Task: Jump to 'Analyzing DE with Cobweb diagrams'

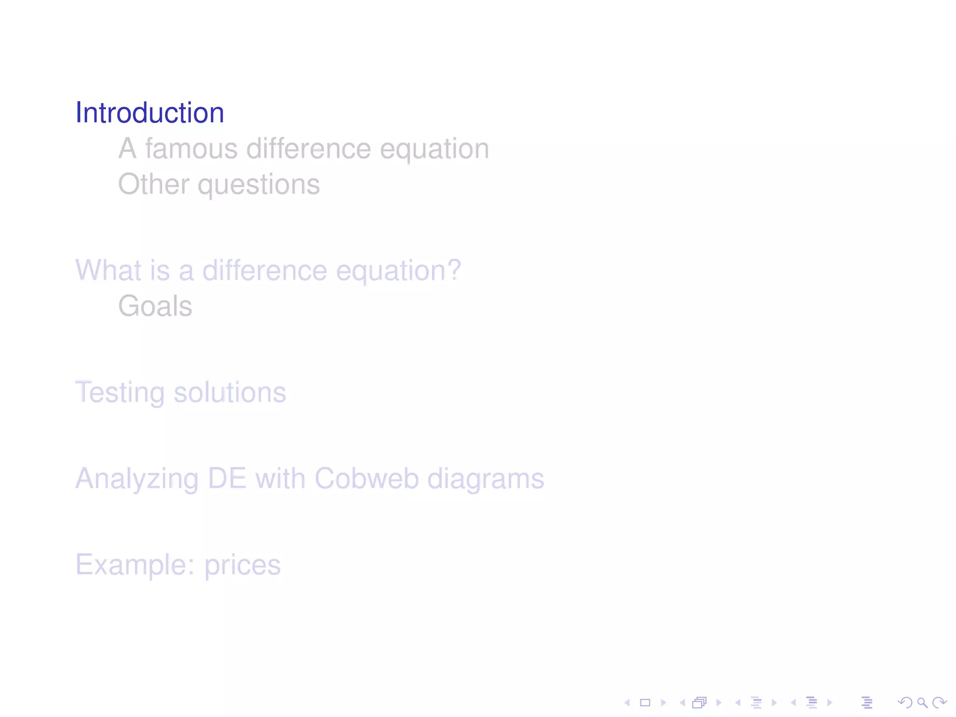Action: (309, 478)
